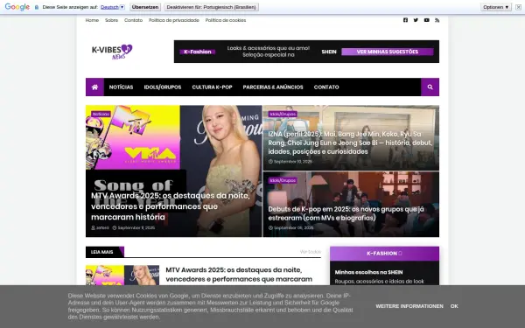The height and width of the screenshot is (328, 525).
Task: Open MTV Awards 2025 featured headline
Action: pos(171,206)
